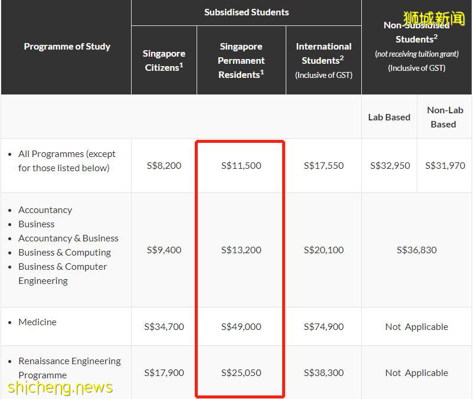This screenshot has width=474, height=399.
Task: Click the S$8,200 citizen fee cell
Action: pos(164,165)
